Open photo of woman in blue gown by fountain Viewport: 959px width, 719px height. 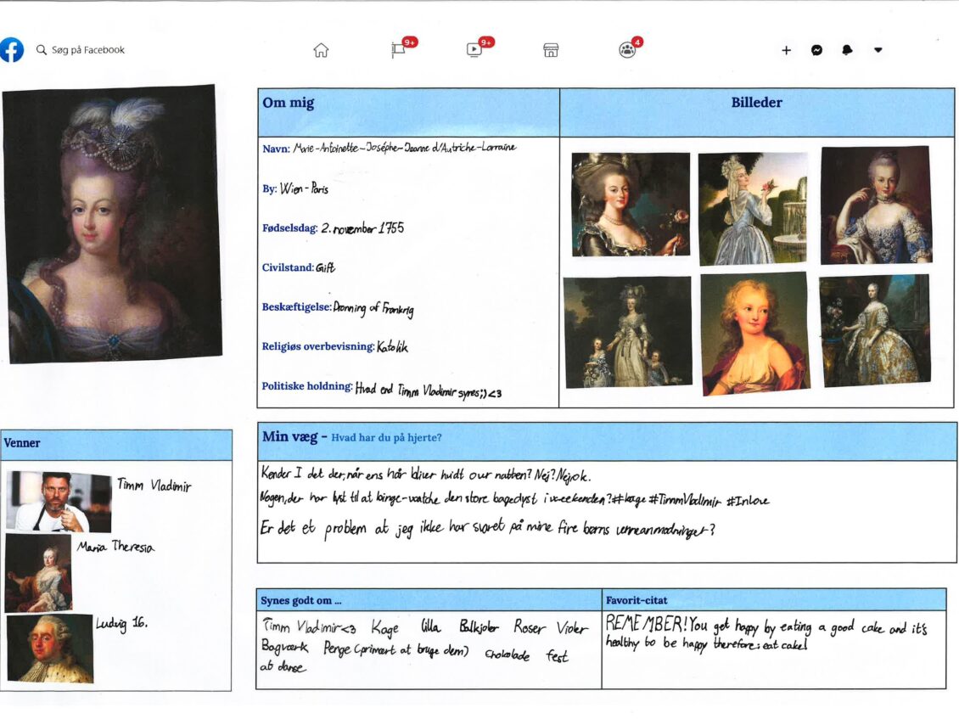[753, 209]
